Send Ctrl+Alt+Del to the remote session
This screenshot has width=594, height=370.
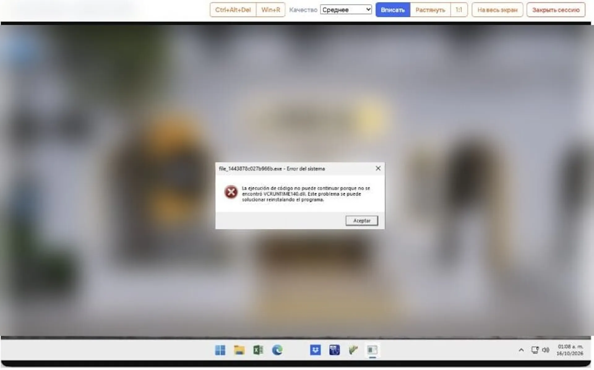click(x=233, y=10)
